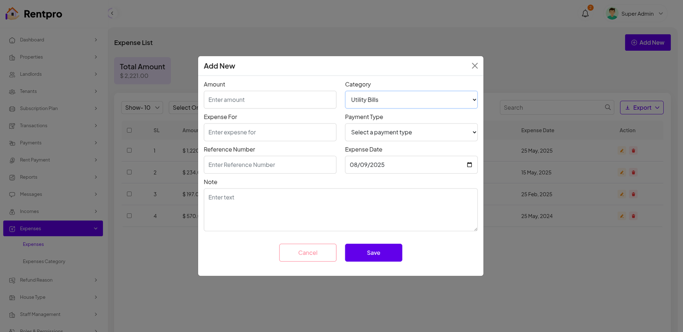
Task: Open the Category dropdown showing Utility Bills
Action: pos(411,100)
